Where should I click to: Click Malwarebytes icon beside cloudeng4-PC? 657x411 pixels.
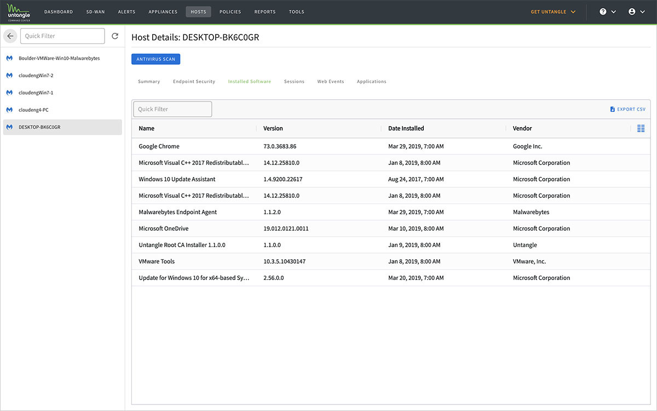point(9,110)
